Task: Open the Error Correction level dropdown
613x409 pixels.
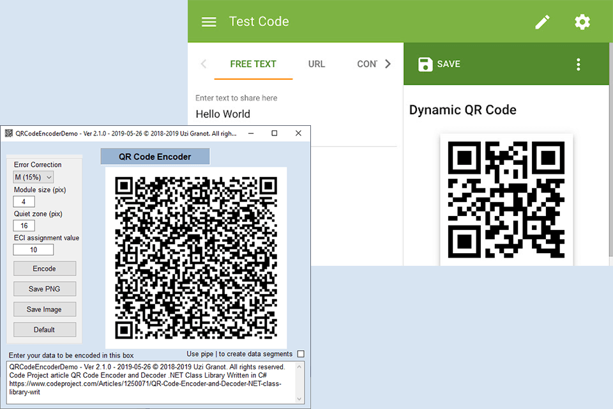Action: [33, 177]
